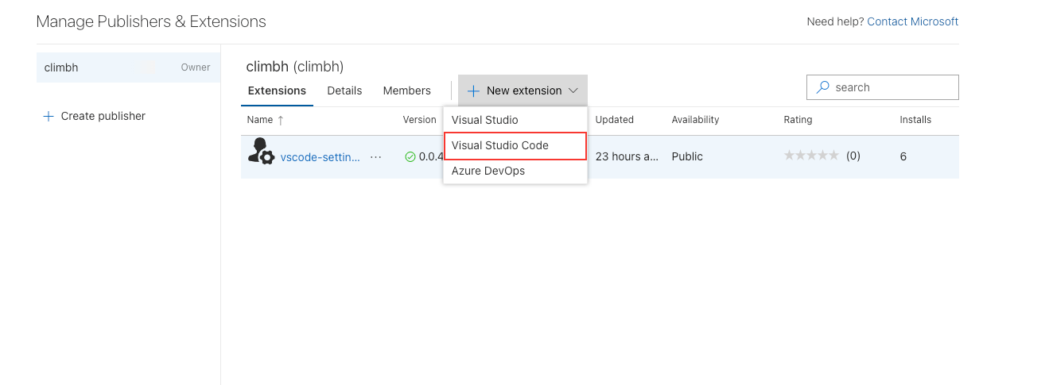Click the Version column header
Screen dimensions: 1049x385
tap(419, 120)
